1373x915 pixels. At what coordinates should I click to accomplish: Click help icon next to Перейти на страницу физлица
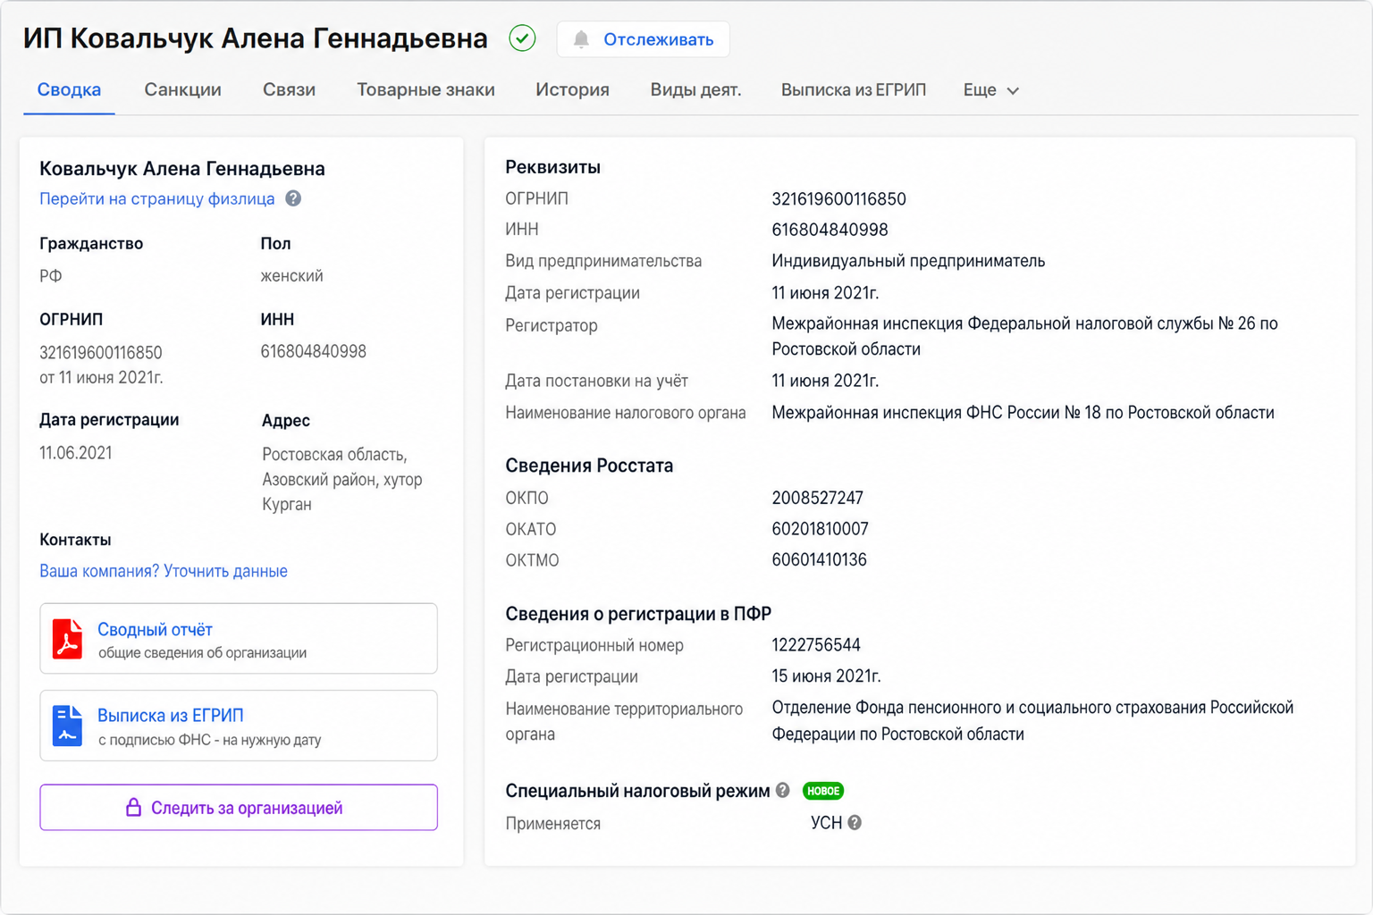pyautogui.click(x=293, y=198)
